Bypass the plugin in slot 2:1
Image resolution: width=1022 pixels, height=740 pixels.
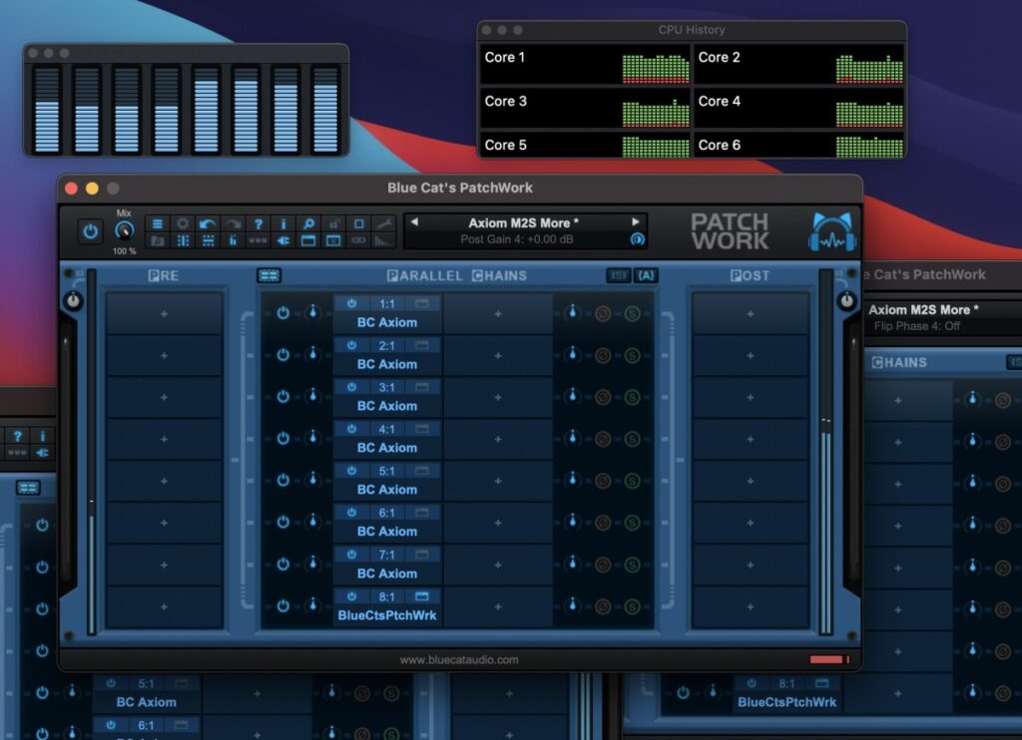click(352, 345)
